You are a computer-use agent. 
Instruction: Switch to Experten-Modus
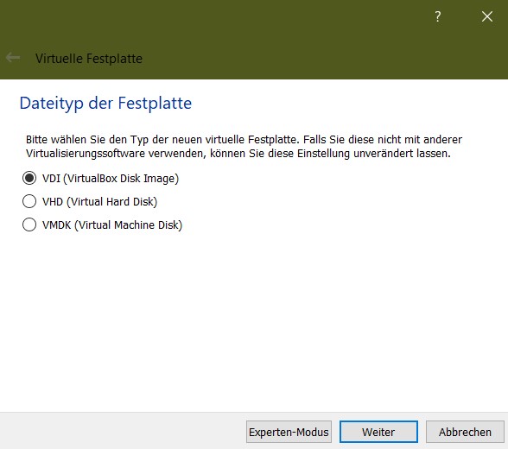tap(289, 432)
